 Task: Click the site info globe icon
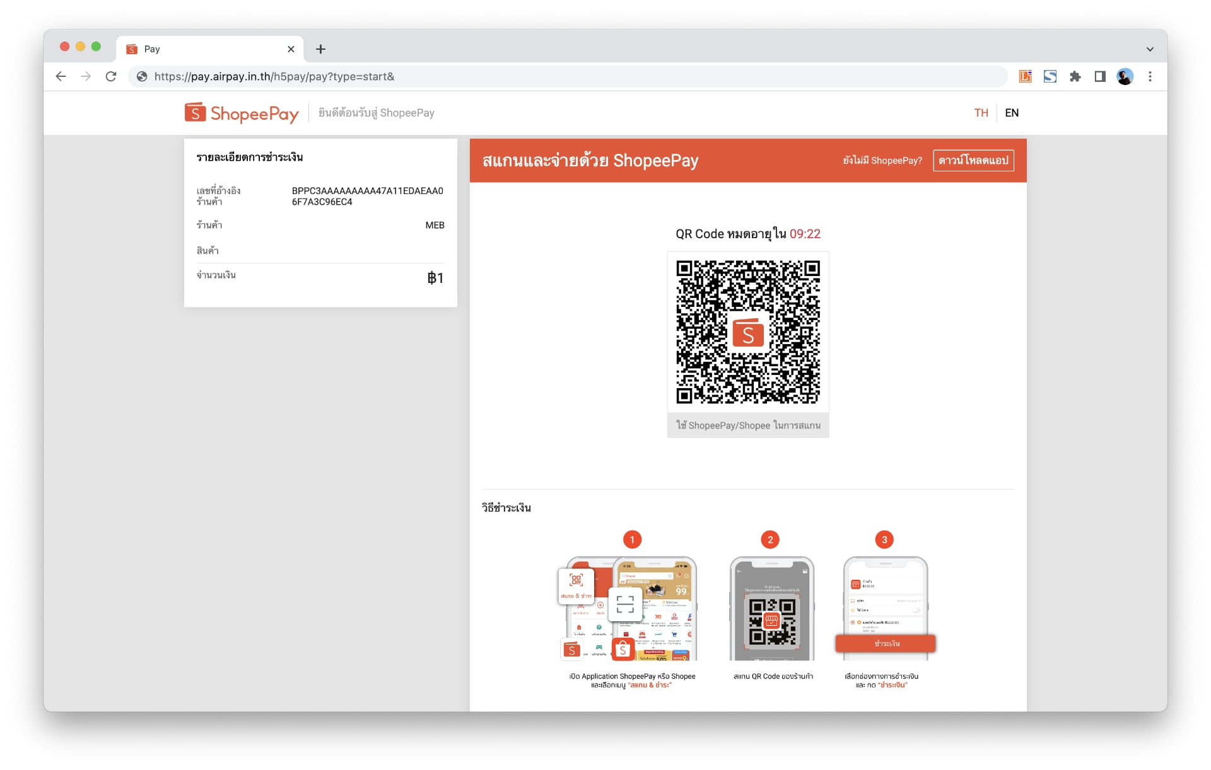coord(142,76)
